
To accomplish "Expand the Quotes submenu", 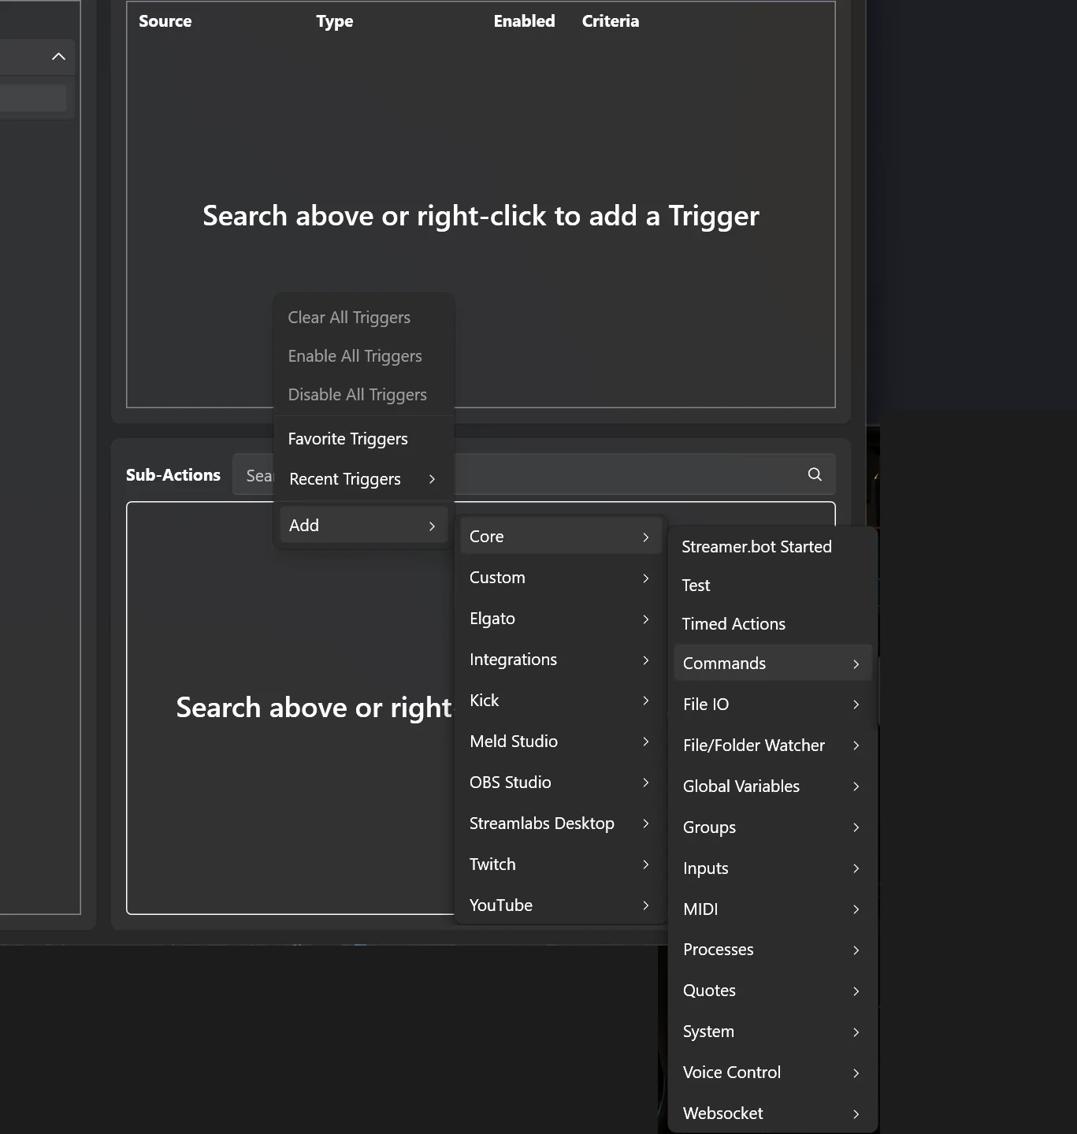I will [772, 991].
